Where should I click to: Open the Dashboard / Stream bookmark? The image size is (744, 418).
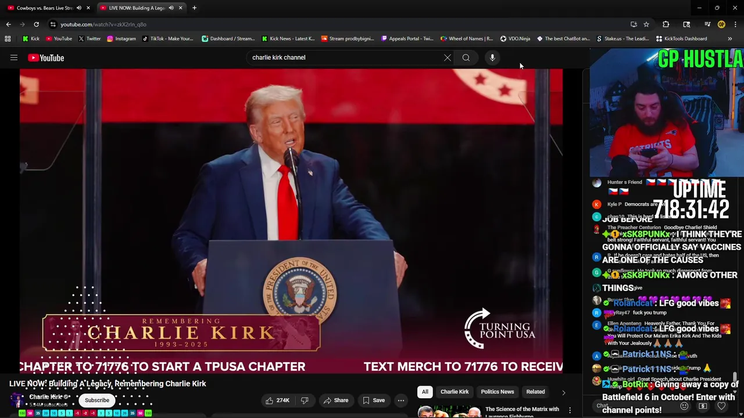(x=228, y=38)
